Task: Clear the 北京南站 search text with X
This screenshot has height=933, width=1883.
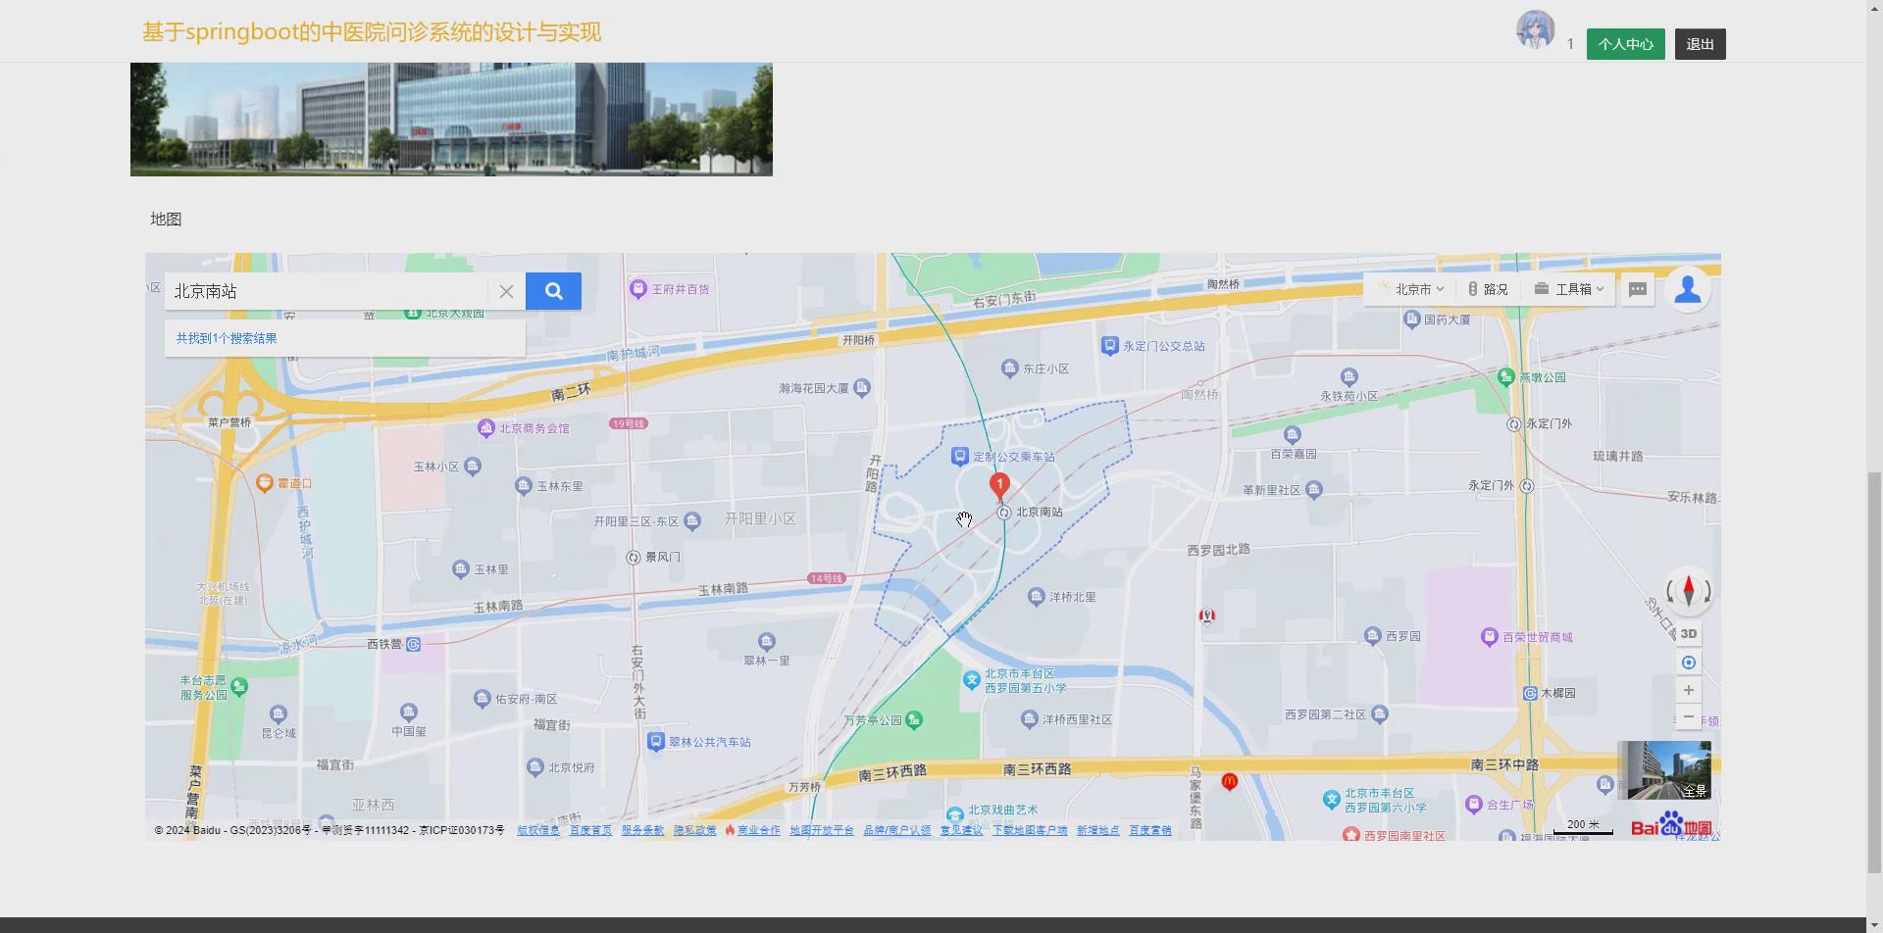Action: click(x=506, y=291)
